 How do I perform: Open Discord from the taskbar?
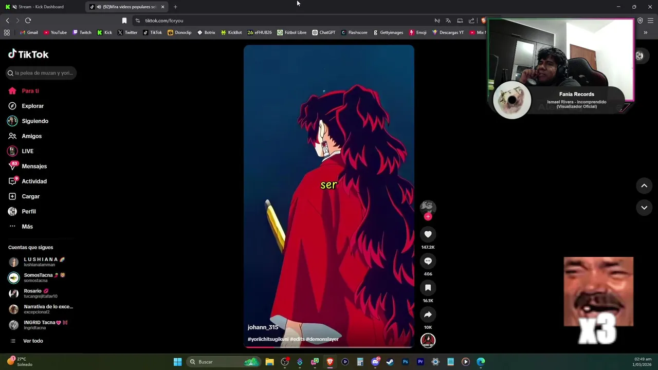[x=375, y=362]
